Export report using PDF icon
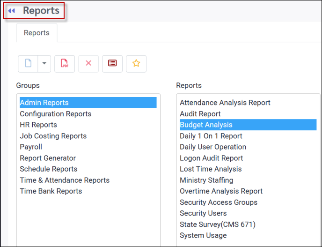Screen dimensions: 322x247 coord(65,64)
